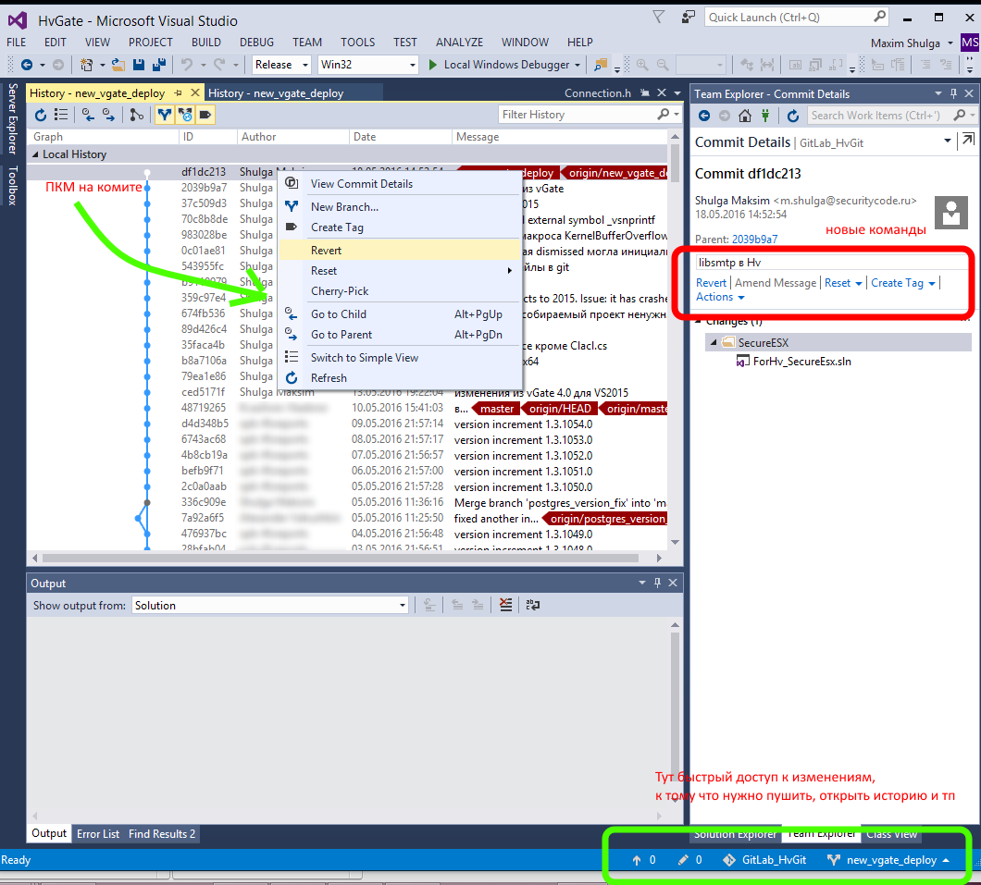Click the New Project toolbar icon

pos(86,65)
